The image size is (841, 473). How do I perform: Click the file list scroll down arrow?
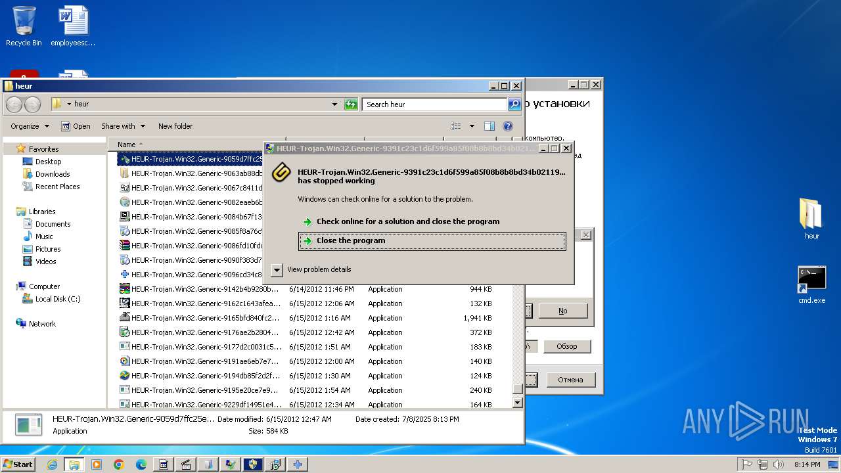pos(517,402)
